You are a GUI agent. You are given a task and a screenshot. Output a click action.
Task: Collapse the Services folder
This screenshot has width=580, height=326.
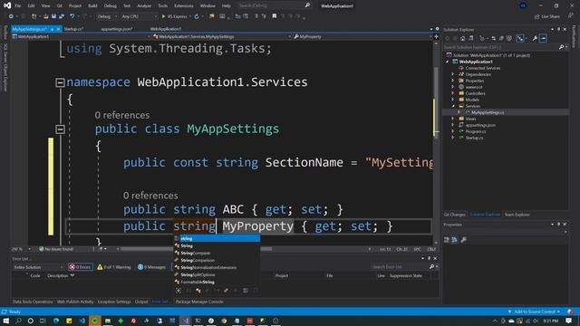453,106
